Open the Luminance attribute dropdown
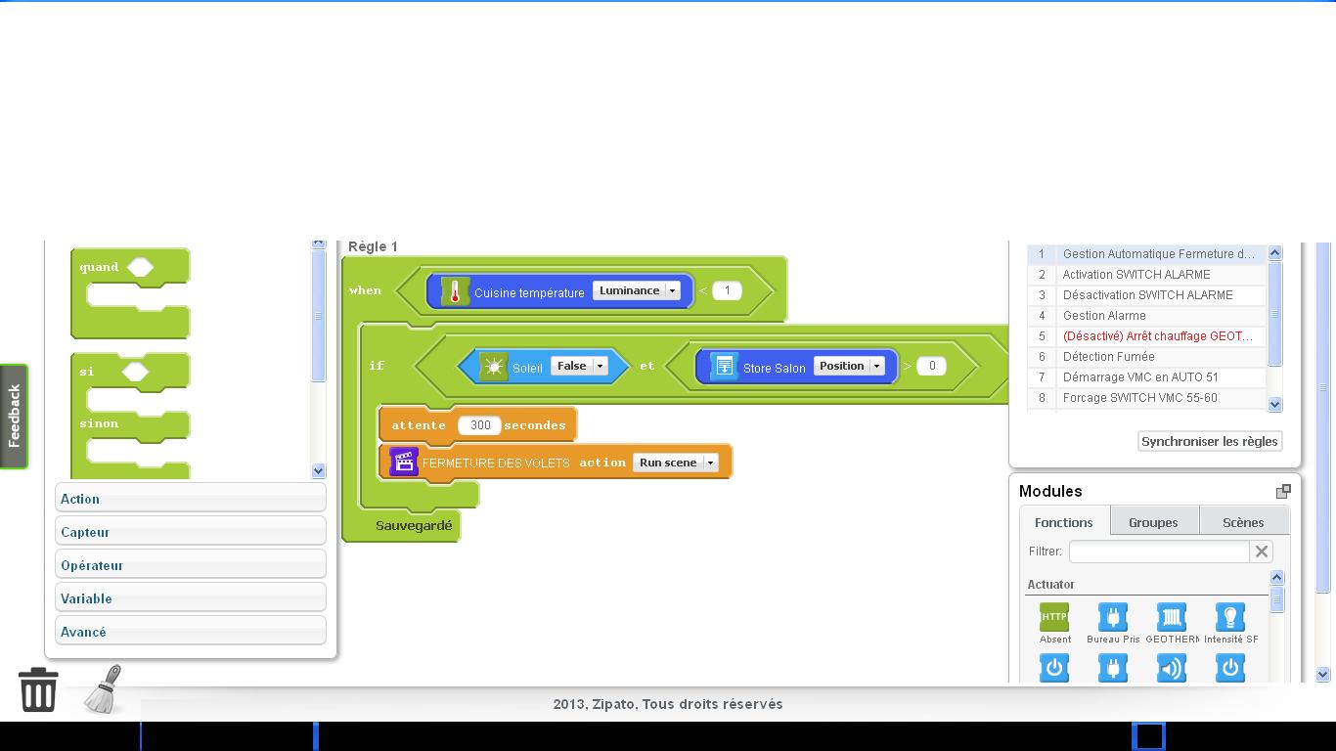Image resolution: width=1336 pixels, height=751 pixels. (636, 290)
